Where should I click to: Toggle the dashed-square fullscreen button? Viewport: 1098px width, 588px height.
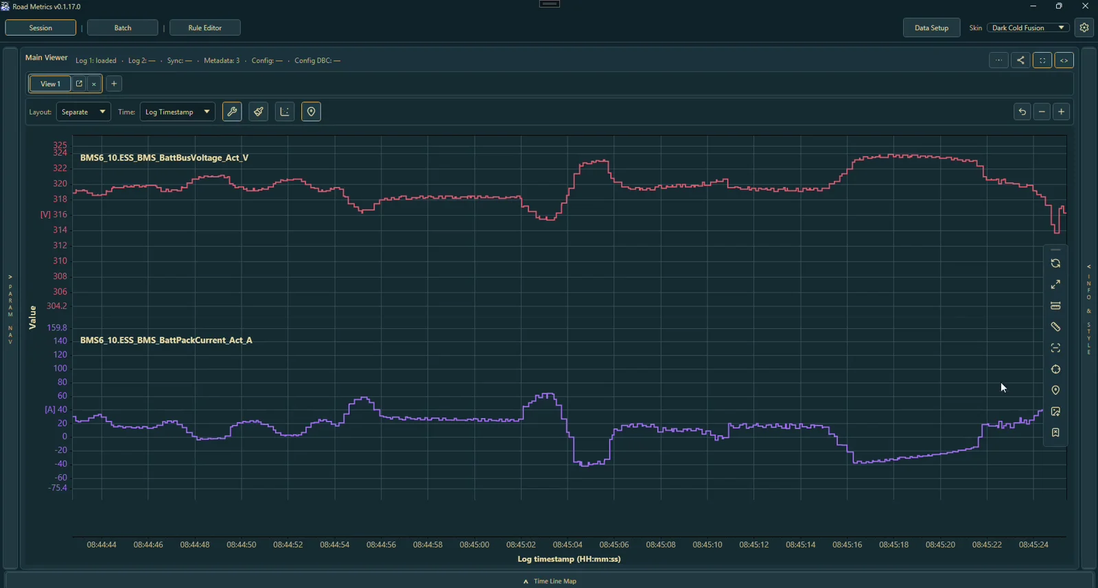[1042, 60]
